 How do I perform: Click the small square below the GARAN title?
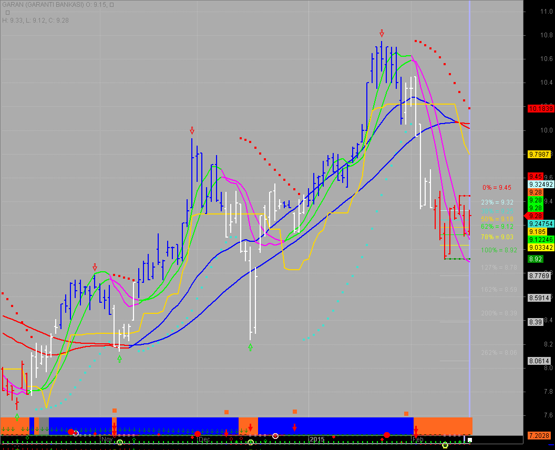[7, 13]
